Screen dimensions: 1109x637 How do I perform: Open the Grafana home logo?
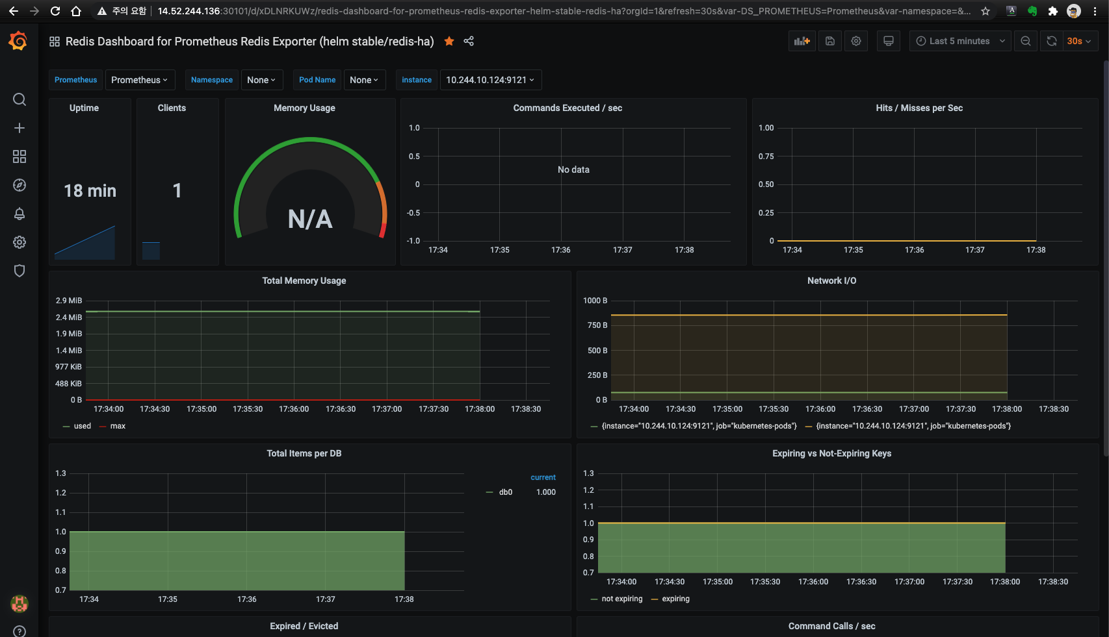click(x=18, y=42)
